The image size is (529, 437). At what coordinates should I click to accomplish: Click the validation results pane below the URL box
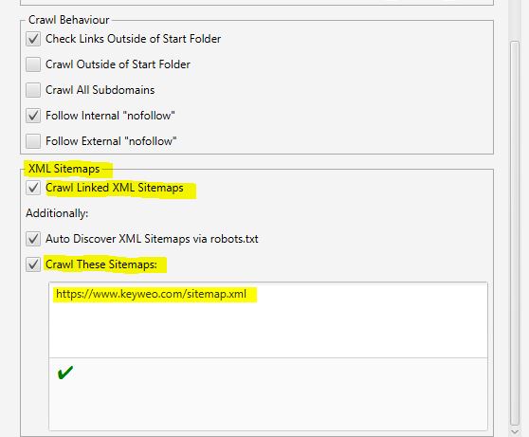tap(268, 394)
